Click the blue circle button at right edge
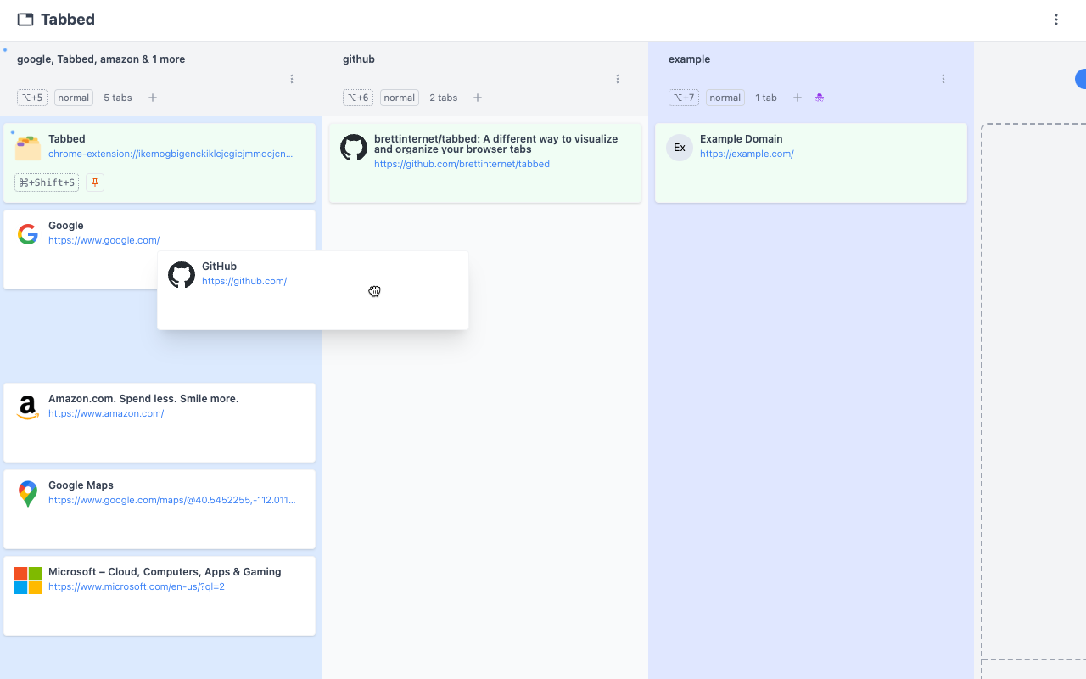Viewport: 1086px width, 679px height. [1081, 79]
